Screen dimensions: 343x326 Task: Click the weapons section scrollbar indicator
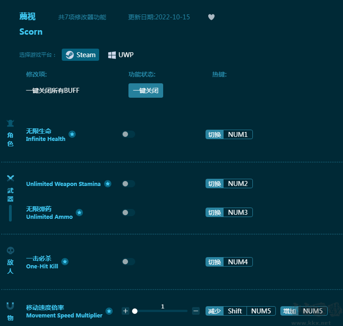pos(10,213)
